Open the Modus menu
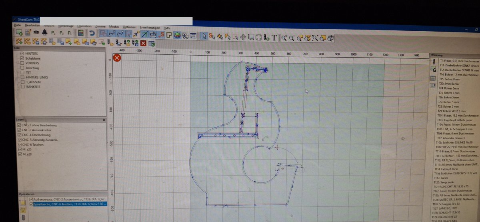The width and height of the screenshot is (480, 222). coord(114,26)
